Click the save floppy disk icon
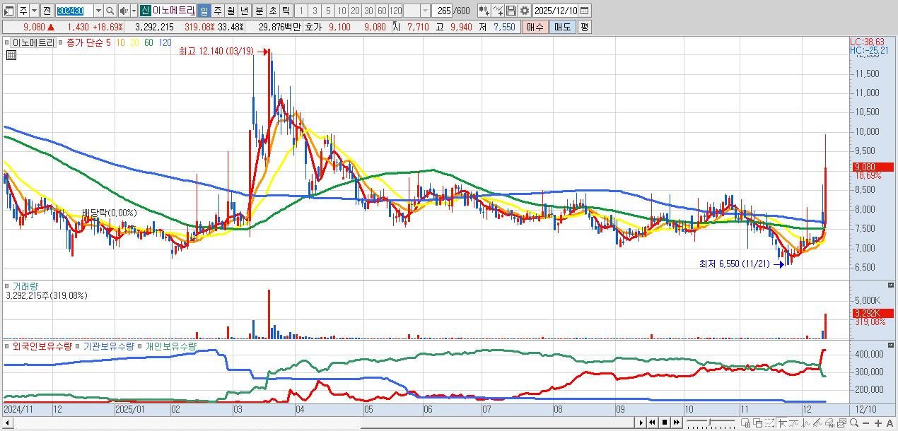Viewport: 898px width, 431px height. tap(511, 11)
